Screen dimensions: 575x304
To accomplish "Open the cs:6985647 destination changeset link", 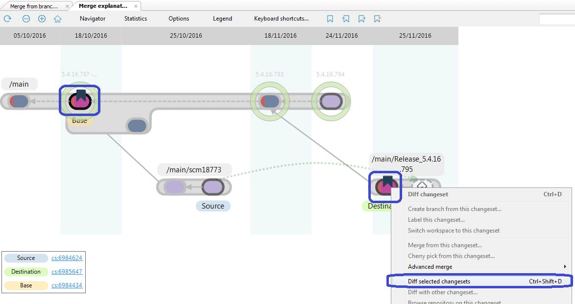I will click(x=67, y=271).
